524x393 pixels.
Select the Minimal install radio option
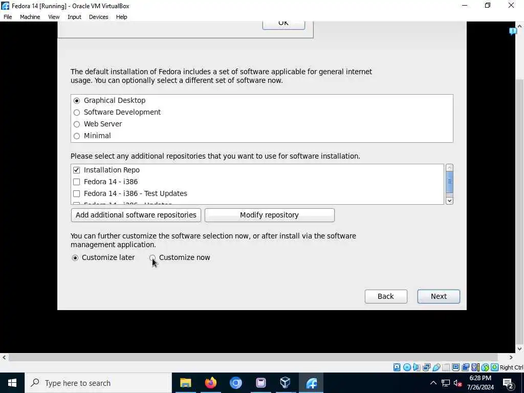pyautogui.click(x=77, y=136)
